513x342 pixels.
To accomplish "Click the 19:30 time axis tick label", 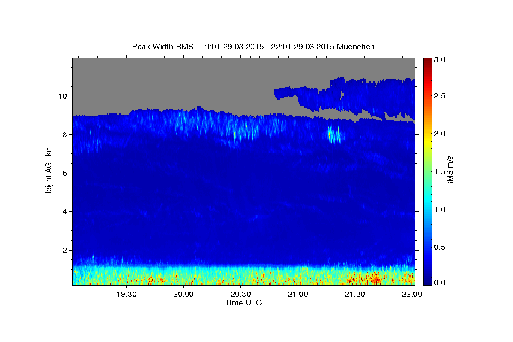I will click(127, 295).
